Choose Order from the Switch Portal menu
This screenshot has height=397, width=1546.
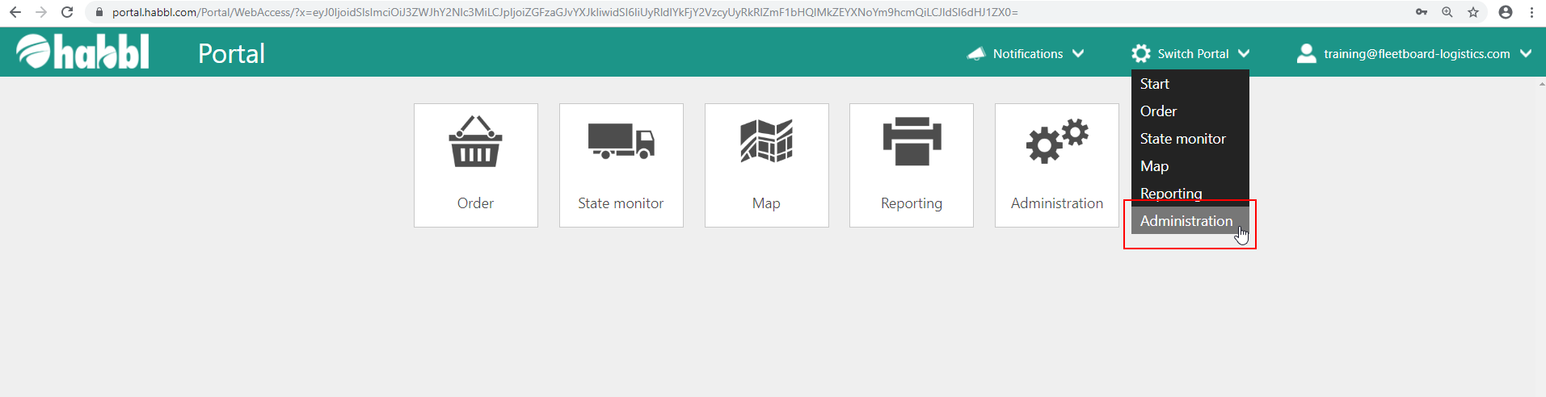coord(1158,111)
